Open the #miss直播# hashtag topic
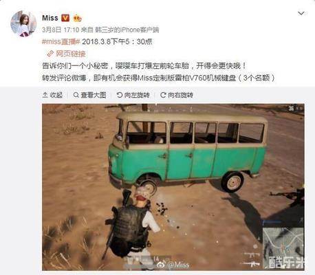The height and width of the screenshot is (275, 315). pyautogui.click(x=61, y=42)
